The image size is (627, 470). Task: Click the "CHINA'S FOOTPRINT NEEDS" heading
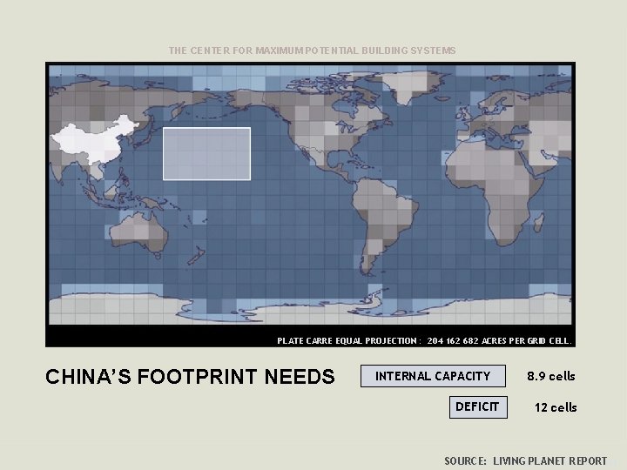click(190, 377)
